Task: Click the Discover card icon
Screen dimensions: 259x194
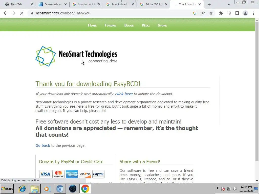Action: pos(85,174)
